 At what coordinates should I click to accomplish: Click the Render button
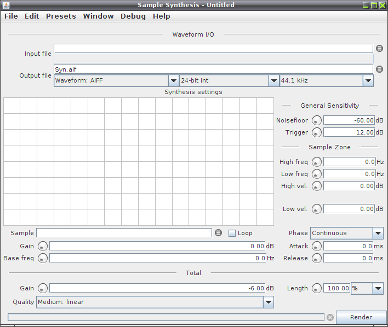tap(361, 317)
